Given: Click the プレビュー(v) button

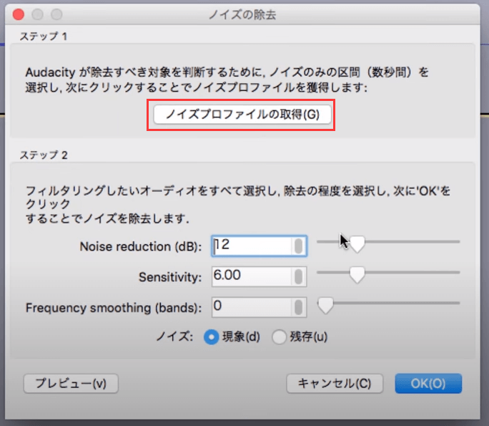Looking at the screenshot, I should [71, 383].
